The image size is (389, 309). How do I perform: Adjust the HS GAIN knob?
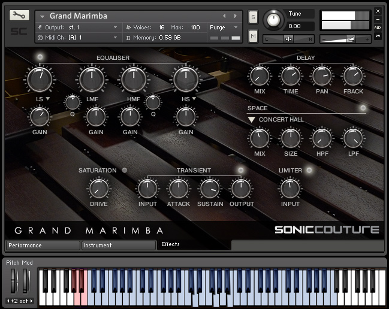tap(186, 117)
